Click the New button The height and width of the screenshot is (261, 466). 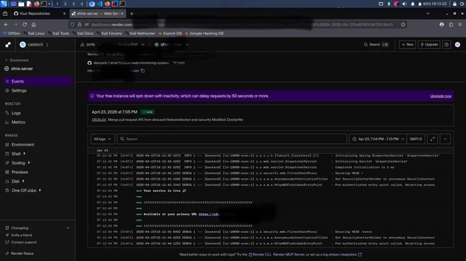408,44
